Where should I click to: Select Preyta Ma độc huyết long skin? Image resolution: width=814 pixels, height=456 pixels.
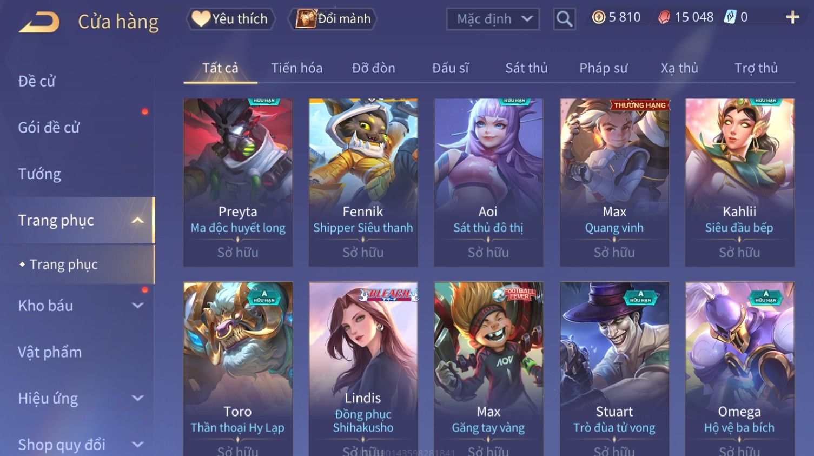[238, 182]
